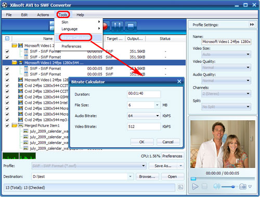Screen dimensions: 260x197
Task: Open the destination folder
Action: pyautogui.click(x=172, y=177)
